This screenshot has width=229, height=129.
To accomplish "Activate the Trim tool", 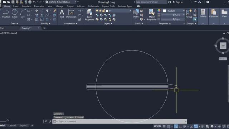I will pos(47,11).
